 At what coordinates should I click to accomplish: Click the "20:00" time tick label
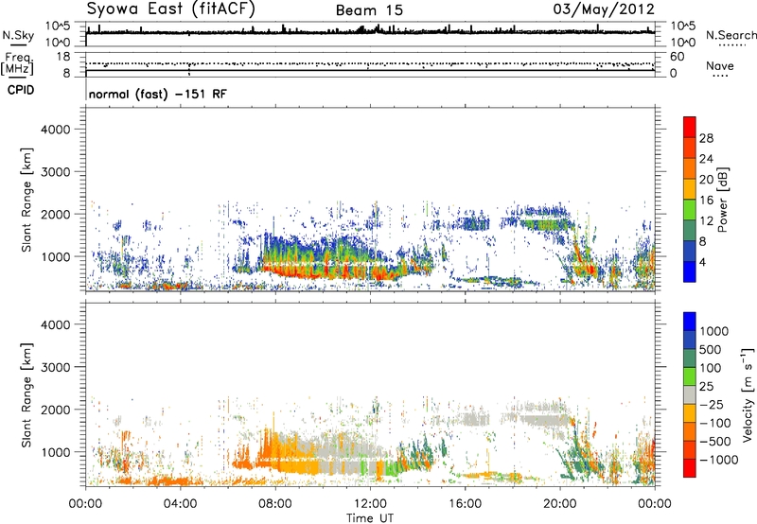coord(559,504)
